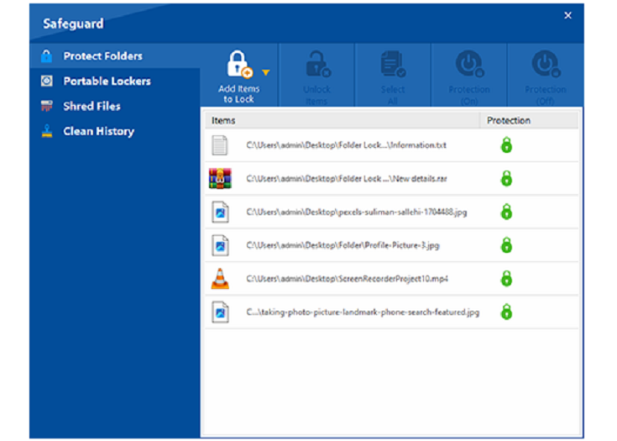Select the Information.txt file path
The width and height of the screenshot is (617, 441).
[x=346, y=145]
